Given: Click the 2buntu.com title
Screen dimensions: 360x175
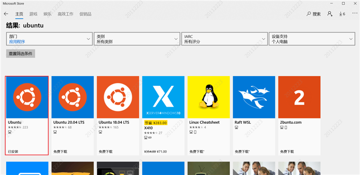Looking at the screenshot, I should (x=291, y=122).
